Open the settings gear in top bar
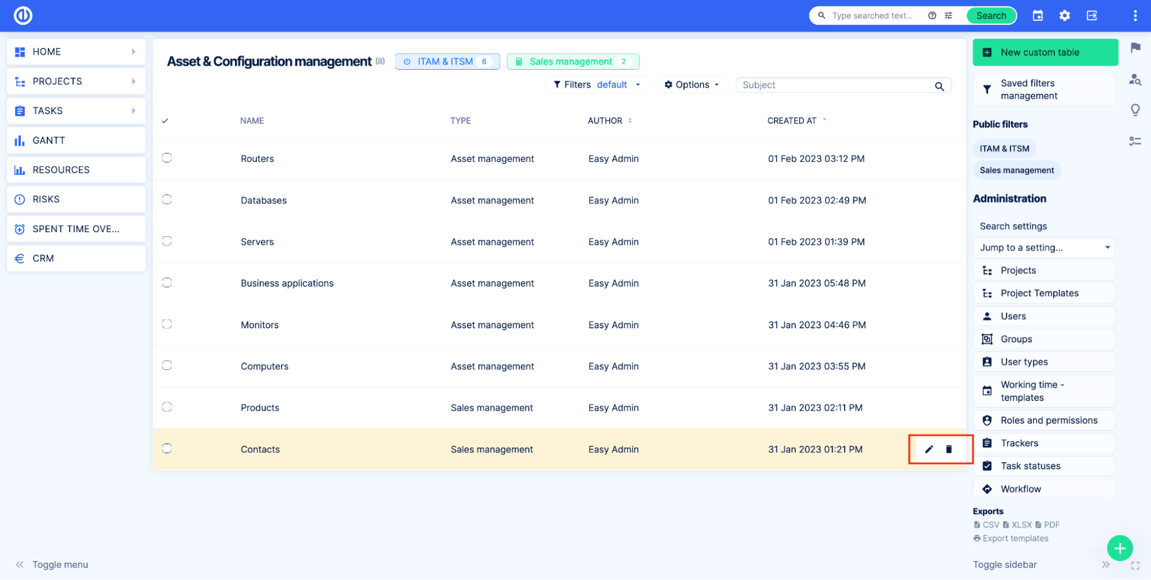1151x580 pixels. (x=1065, y=16)
